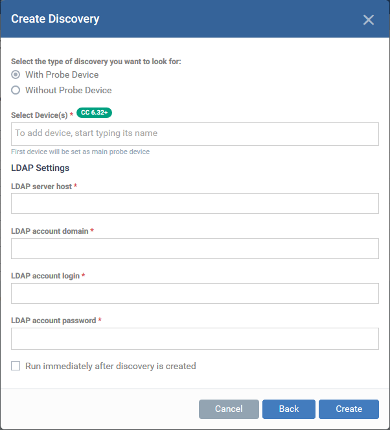Click the 'Select the type of discovery' prompt
The height and width of the screenshot is (430, 390).
(x=96, y=62)
